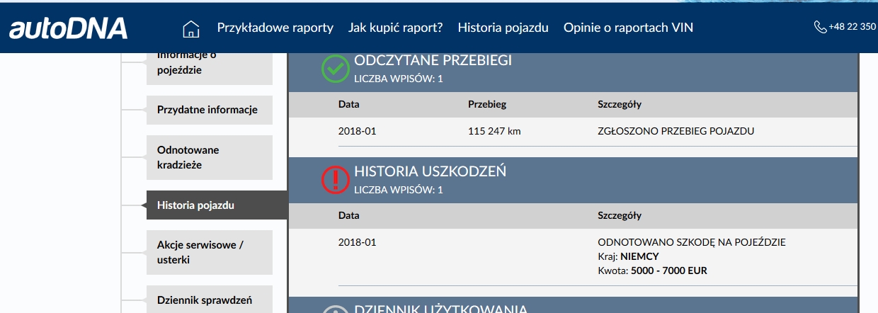Viewport: 878px width, 313px height.
Task: Click the autoDNA logo
Action: [x=68, y=28]
